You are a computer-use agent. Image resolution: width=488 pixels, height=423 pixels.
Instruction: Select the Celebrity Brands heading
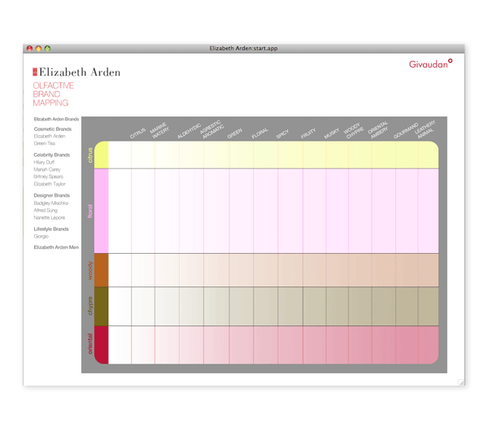(x=52, y=155)
